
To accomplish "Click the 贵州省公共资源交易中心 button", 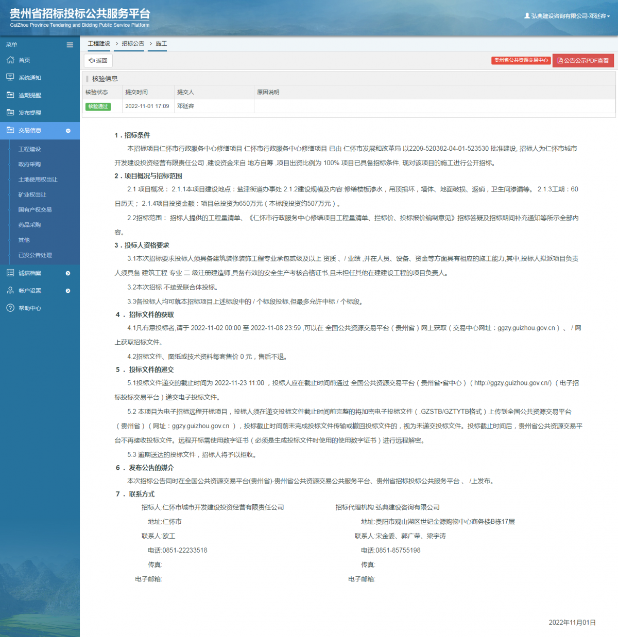I will tap(521, 60).
